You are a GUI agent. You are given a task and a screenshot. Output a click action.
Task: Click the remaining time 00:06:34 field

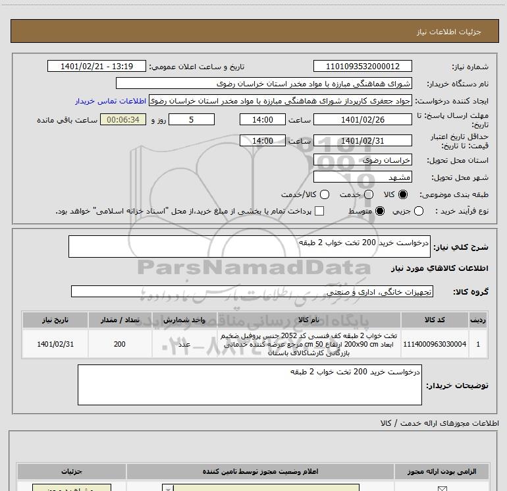pyautogui.click(x=123, y=119)
